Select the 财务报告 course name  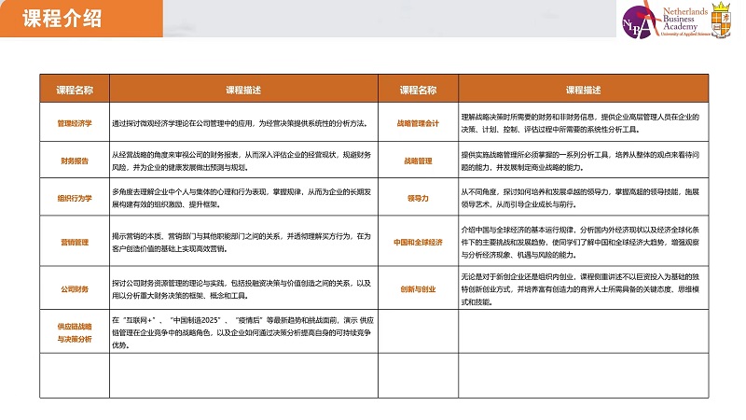75,161
